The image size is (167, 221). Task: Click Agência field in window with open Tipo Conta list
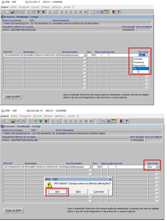tap(105, 55)
